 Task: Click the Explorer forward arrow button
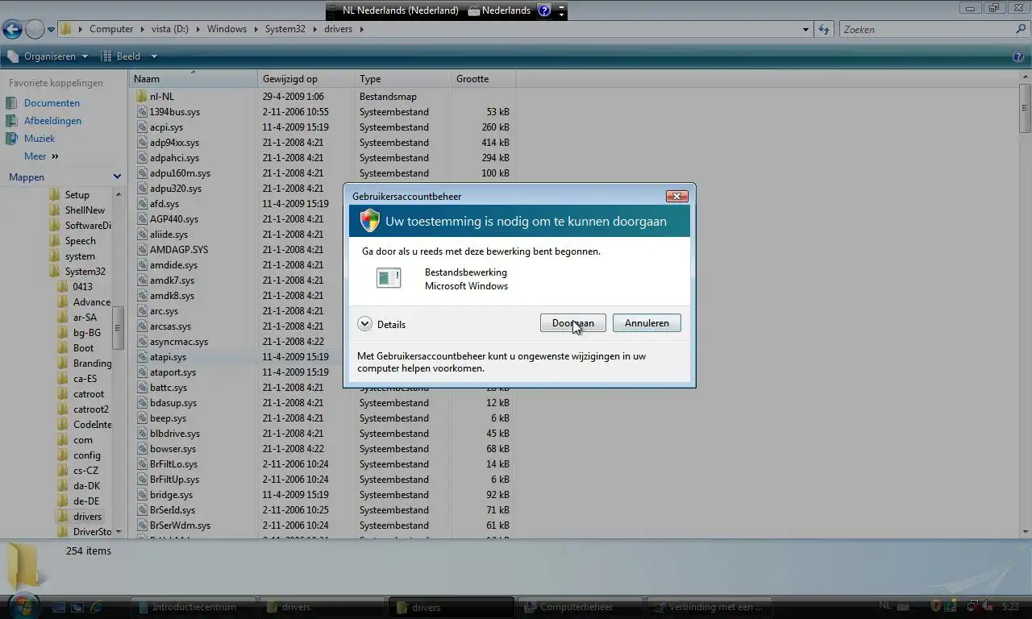(x=35, y=29)
